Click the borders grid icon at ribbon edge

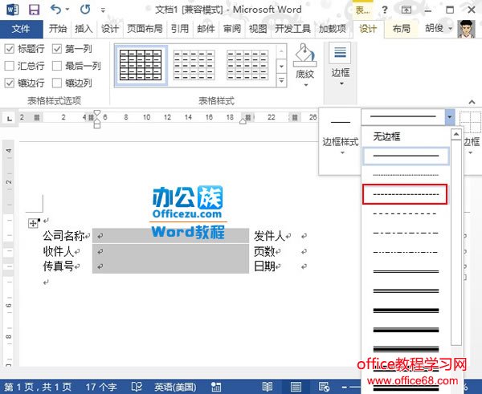point(470,122)
